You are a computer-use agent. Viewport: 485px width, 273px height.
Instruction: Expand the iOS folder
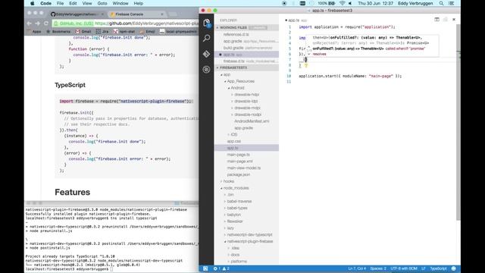(229, 135)
